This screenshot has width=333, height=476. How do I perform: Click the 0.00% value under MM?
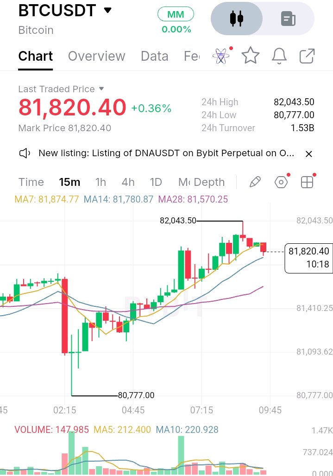[176, 30]
